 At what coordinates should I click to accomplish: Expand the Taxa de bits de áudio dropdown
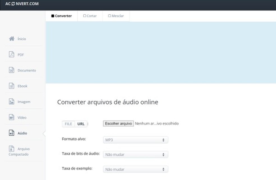point(135,154)
